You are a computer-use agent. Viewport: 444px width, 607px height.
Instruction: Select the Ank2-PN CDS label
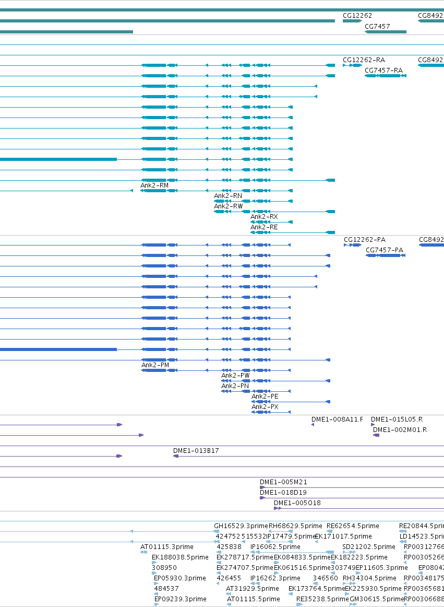[235, 386]
